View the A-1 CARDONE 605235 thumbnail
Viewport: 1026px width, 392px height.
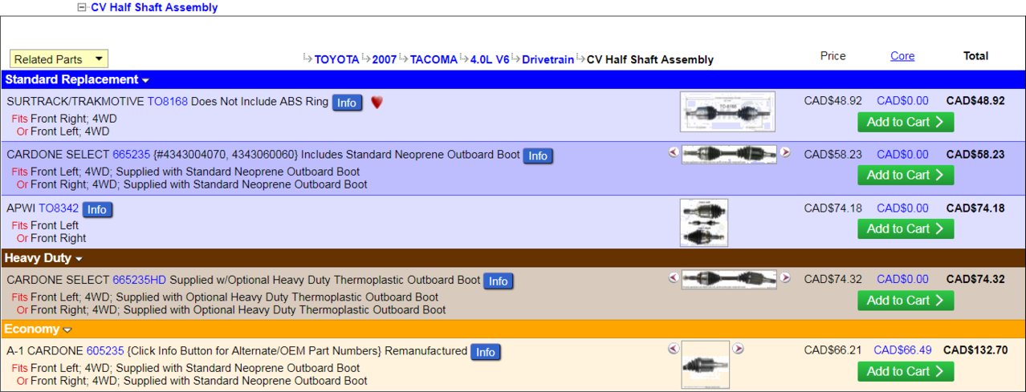706,365
